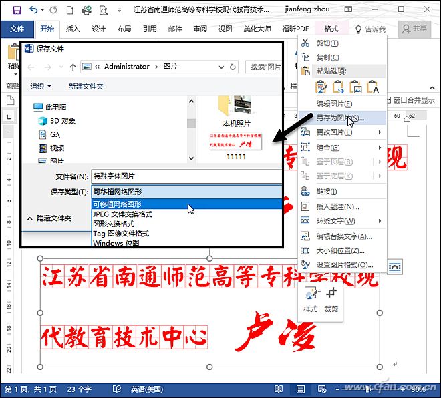
Task: Expand the 环绕文字 submenu arrow
Action: point(380,220)
